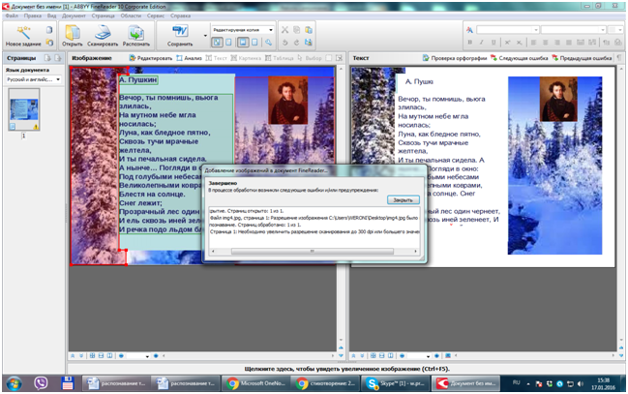
Task: Click the Windows Start button
Action: pos(14,384)
